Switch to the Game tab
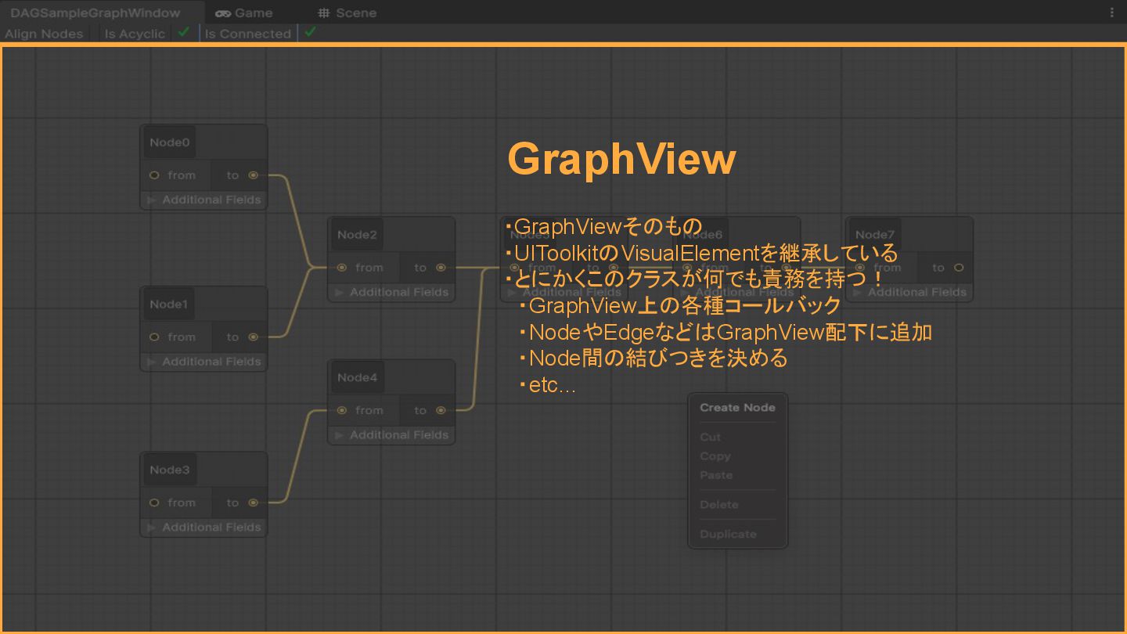Screen dimensions: 1127x634 (x=244, y=13)
